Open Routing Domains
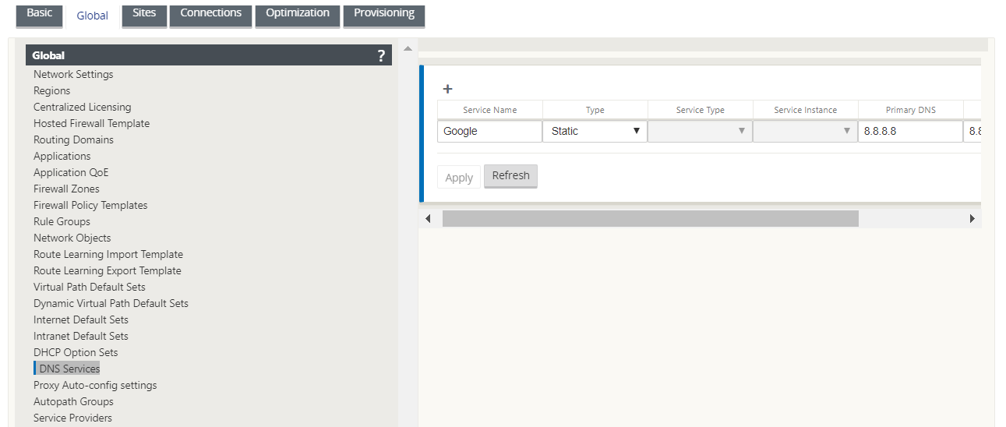Image resolution: width=1006 pixels, height=427 pixels. (x=73, y=139)
